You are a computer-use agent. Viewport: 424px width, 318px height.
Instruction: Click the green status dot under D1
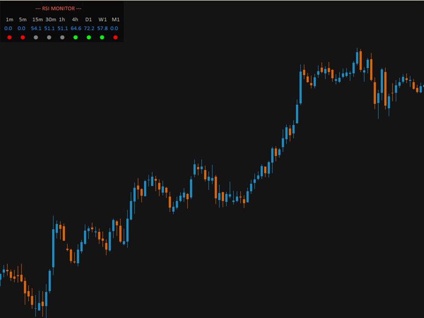[89, 37]
